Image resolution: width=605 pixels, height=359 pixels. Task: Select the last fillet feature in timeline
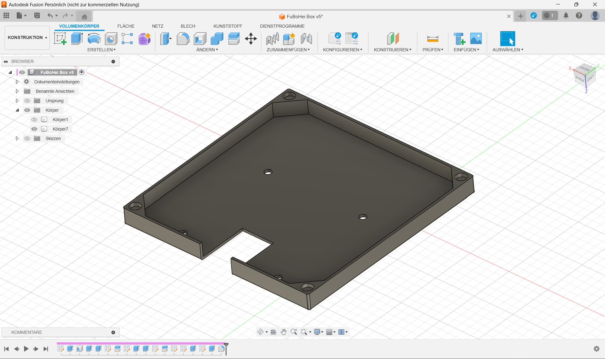click(221, 349)
